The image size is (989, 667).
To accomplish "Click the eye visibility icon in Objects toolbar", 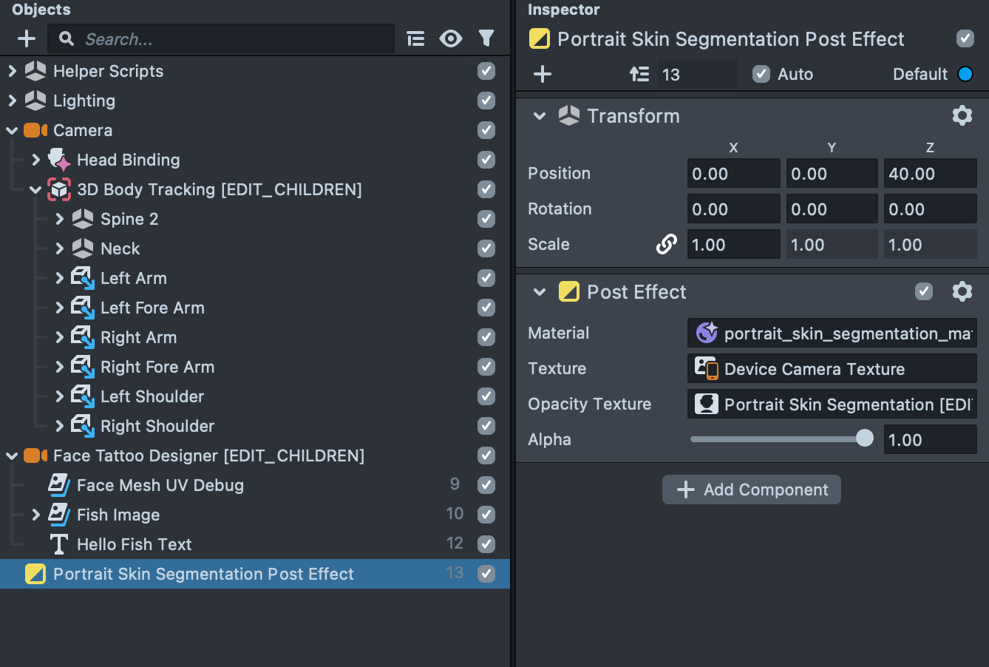I will [x=451, y=38].
